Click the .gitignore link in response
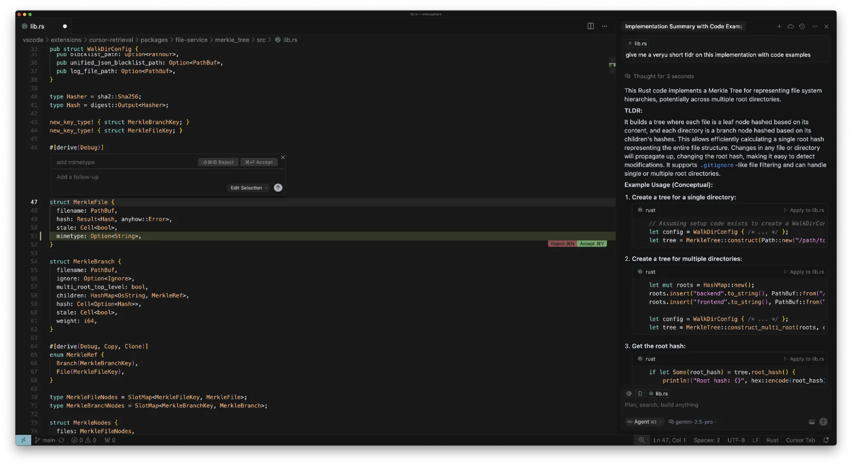Screen dimensions: 852x466 point(716,165)
